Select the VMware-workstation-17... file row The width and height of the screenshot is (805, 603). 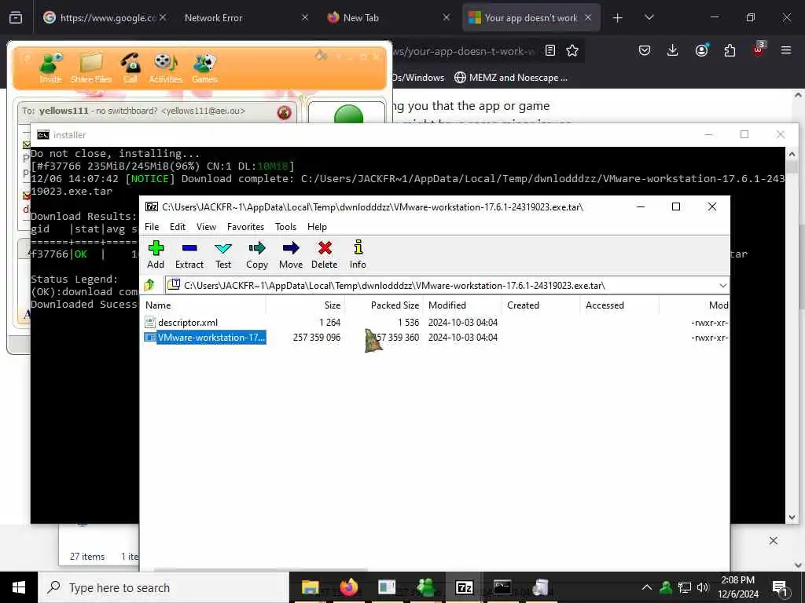pos(205,338)
